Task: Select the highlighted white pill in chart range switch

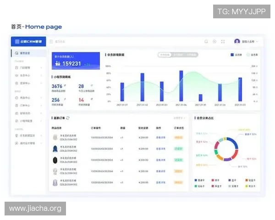Action: pos(165,55)
